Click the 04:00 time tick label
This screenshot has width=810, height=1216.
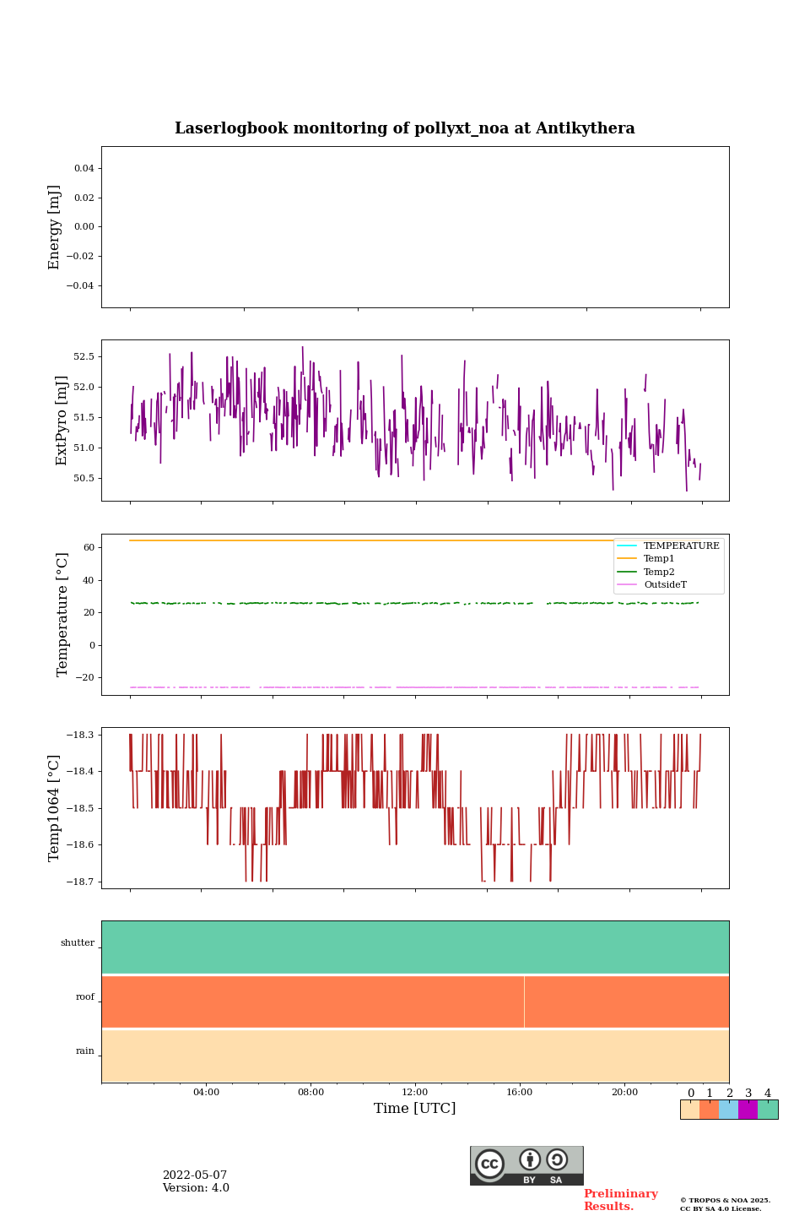point(206,1092)
